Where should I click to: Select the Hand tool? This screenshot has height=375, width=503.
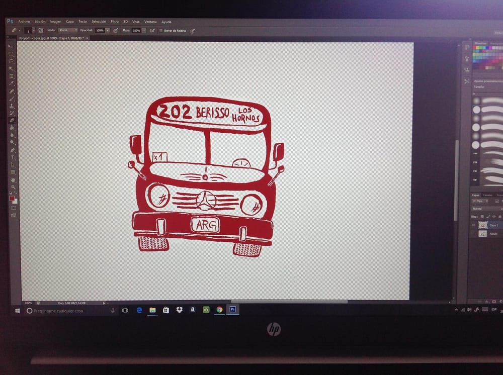click(13, 180)
